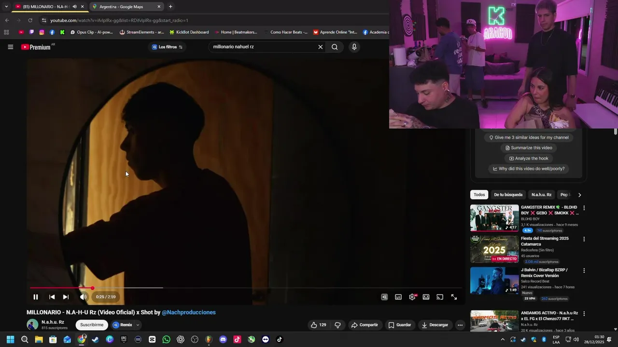The width and height of the screenshot is (618, 347).
Task: Open Fiesta del Streaming 2025 Catamarca video
Action: click(494, 249)
